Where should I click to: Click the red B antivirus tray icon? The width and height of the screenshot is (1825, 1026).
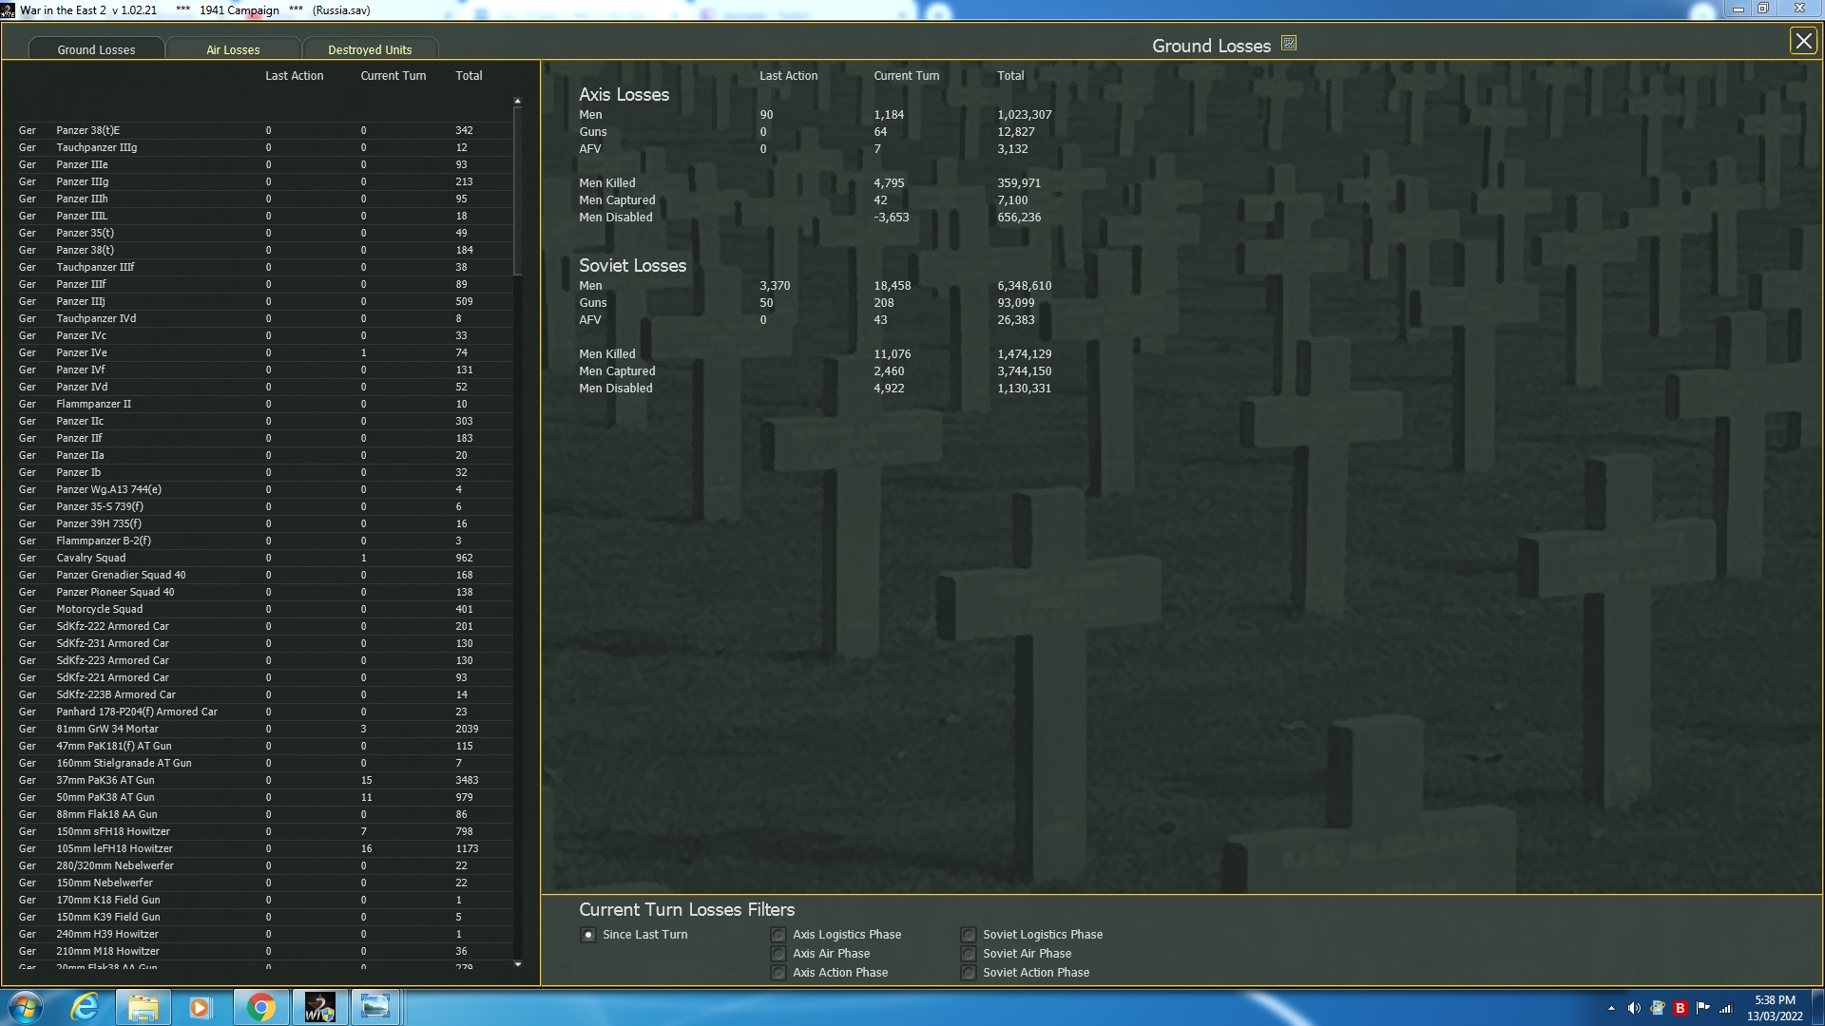(x=1680, y=1008)
